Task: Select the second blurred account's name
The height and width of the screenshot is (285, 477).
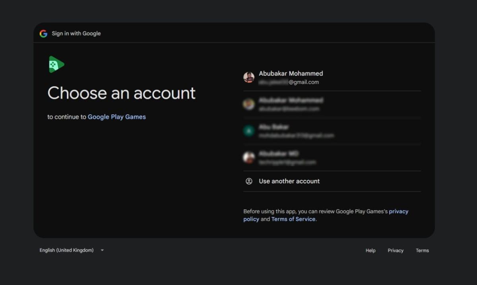Action: (291, 100)
